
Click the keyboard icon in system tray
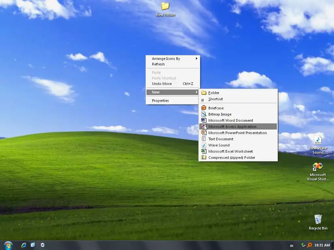[292, 245]
